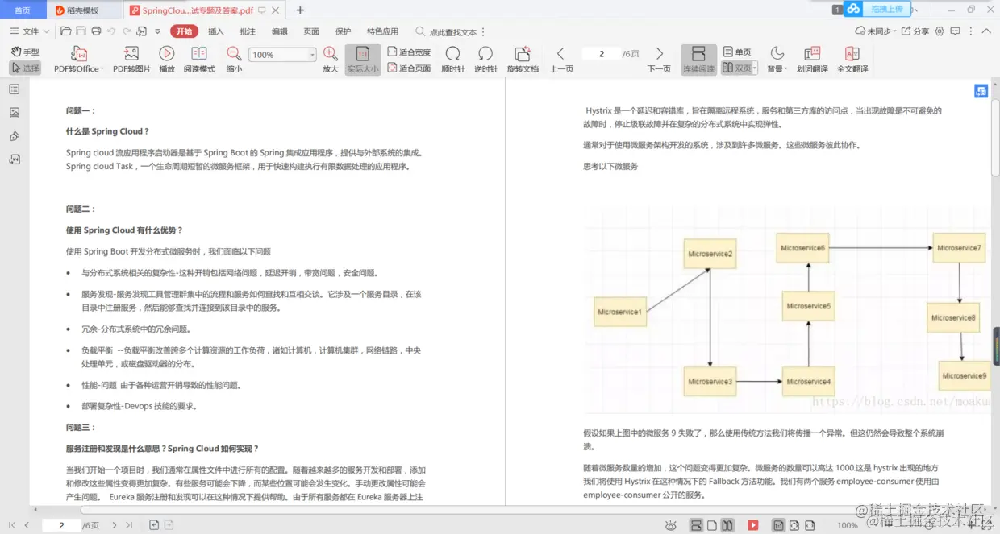Open the 页面 page tab

(x=311, y=31)
